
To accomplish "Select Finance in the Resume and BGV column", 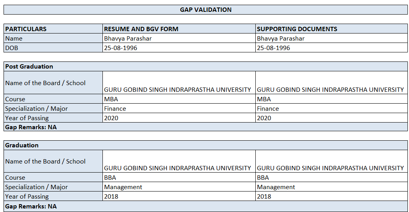I will coord(179,109).
